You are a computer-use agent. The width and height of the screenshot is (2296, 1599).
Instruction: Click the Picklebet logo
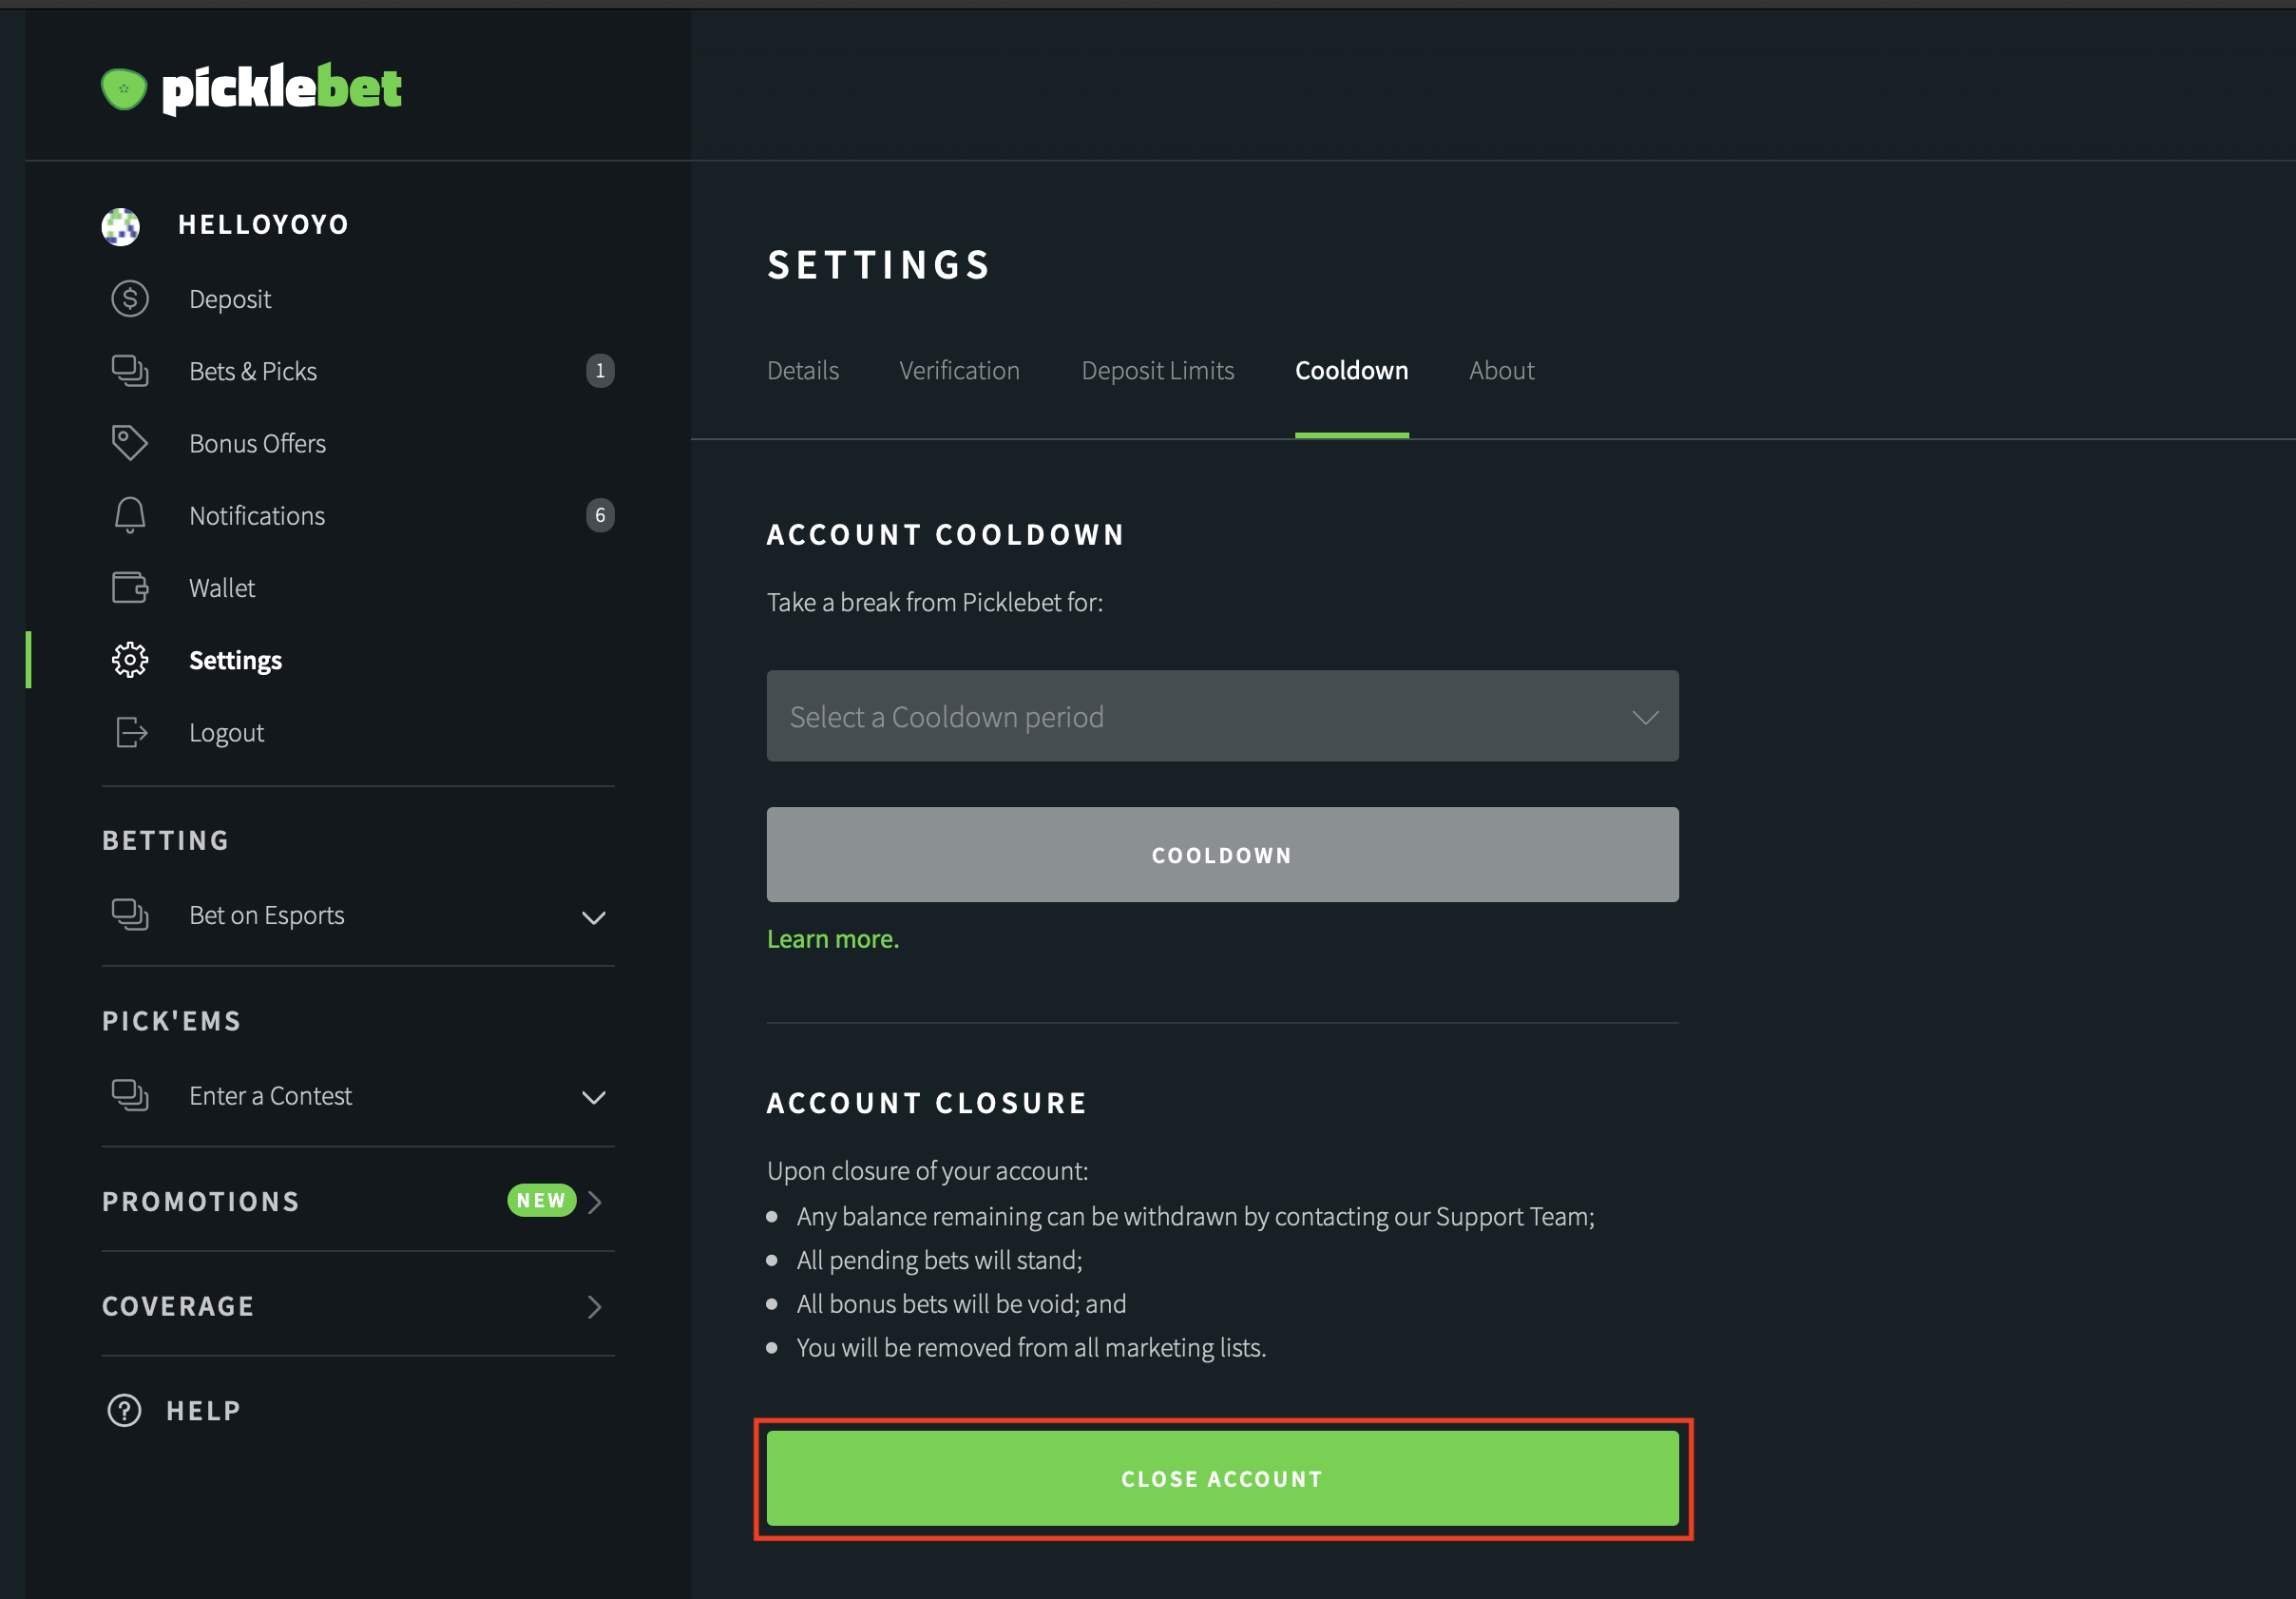[251, 89]
